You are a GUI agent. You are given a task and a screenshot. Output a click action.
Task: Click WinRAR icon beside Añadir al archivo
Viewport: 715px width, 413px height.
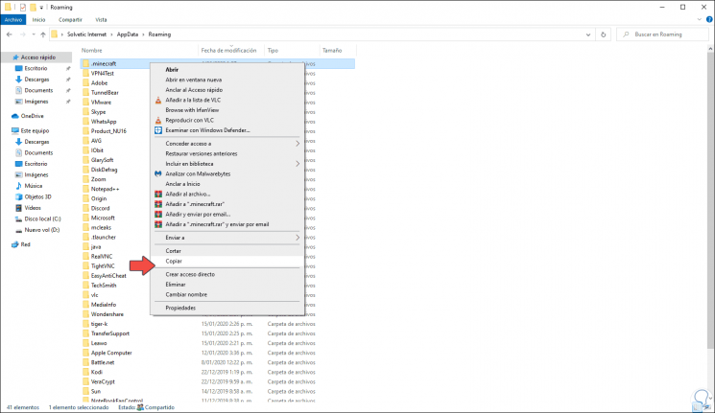point(158,194)
